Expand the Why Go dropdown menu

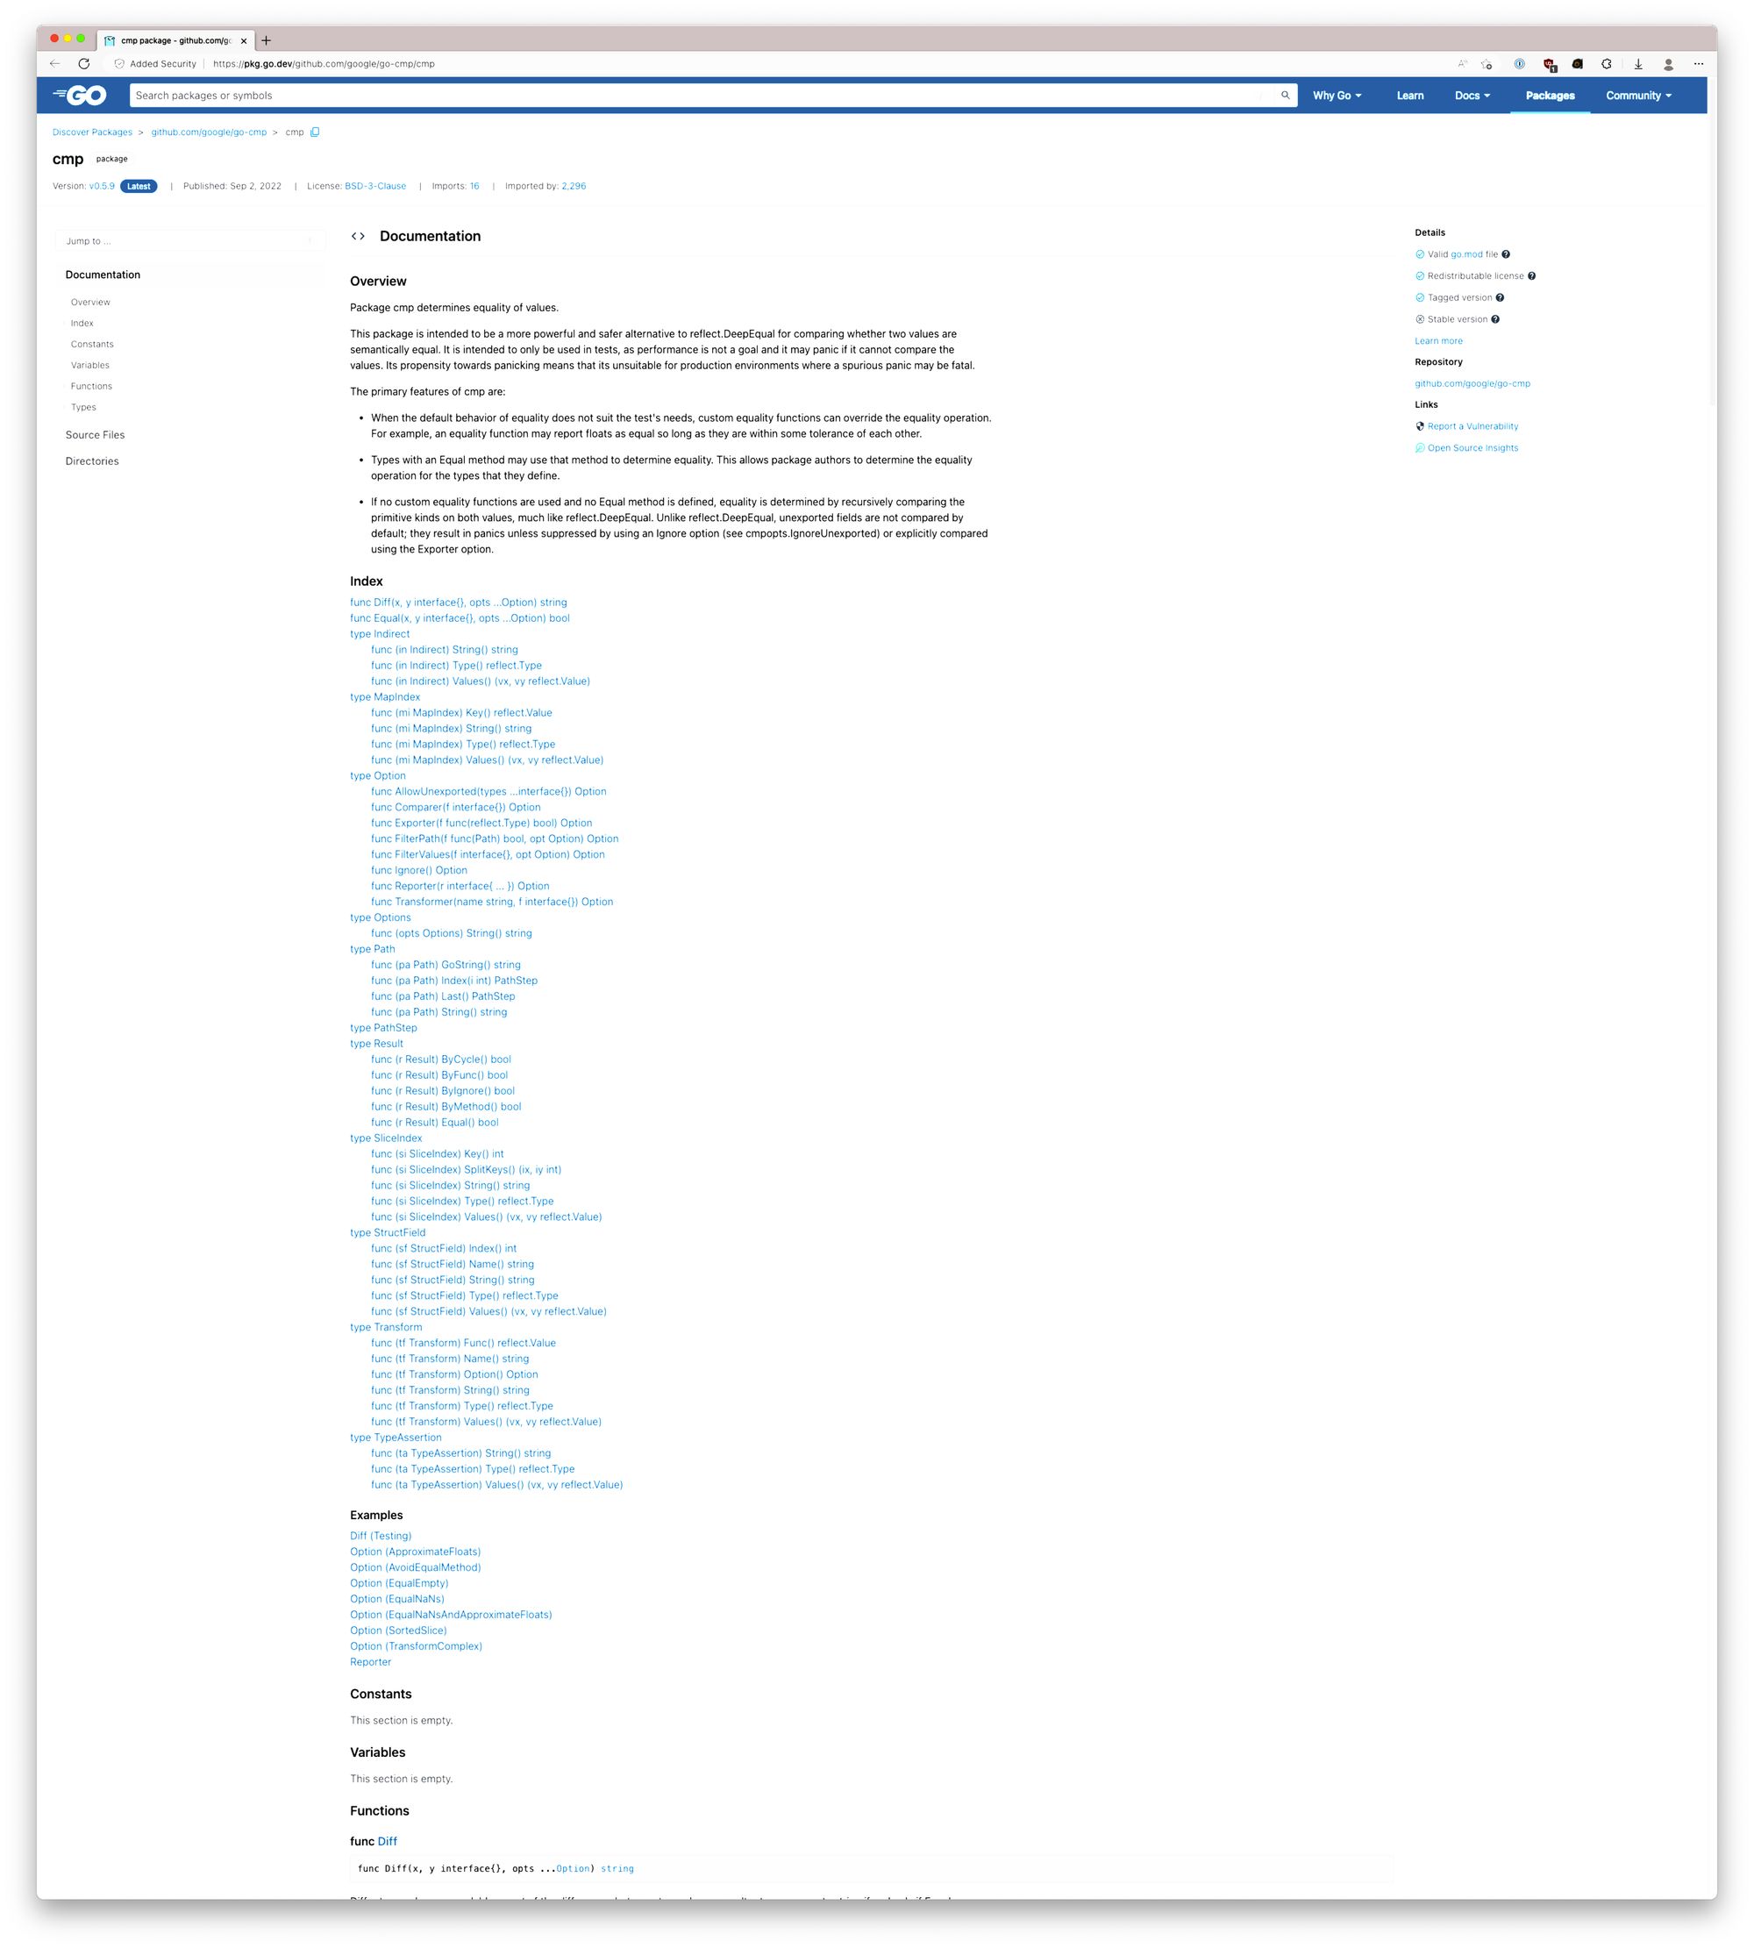1337,96
